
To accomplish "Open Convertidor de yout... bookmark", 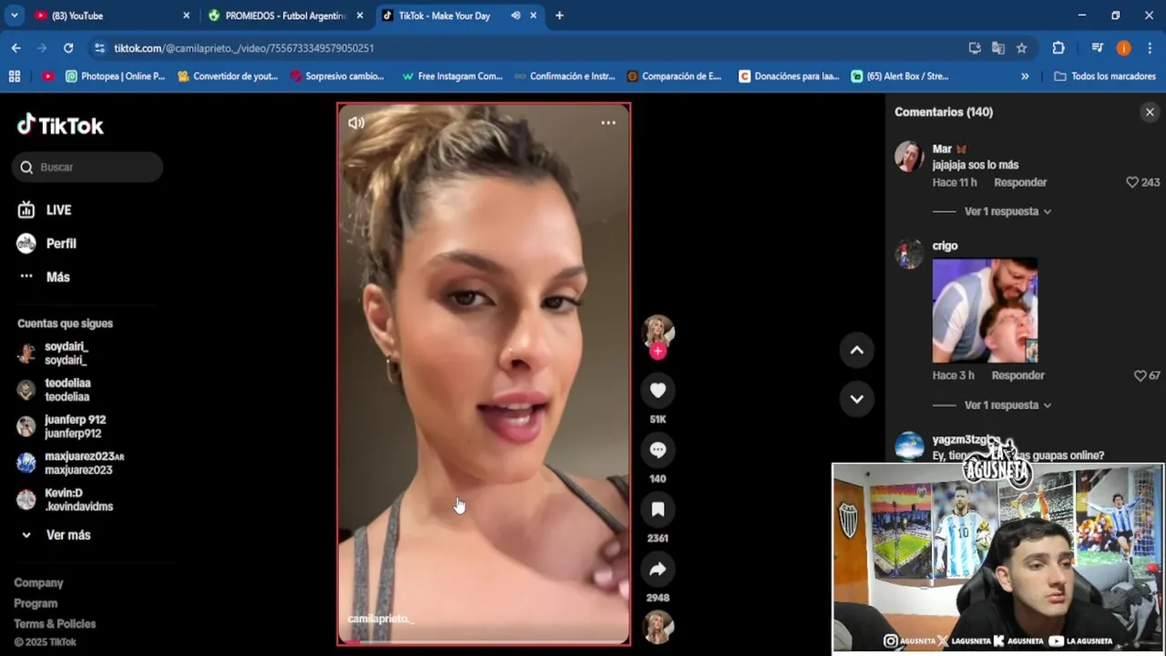I will (228, 77).
